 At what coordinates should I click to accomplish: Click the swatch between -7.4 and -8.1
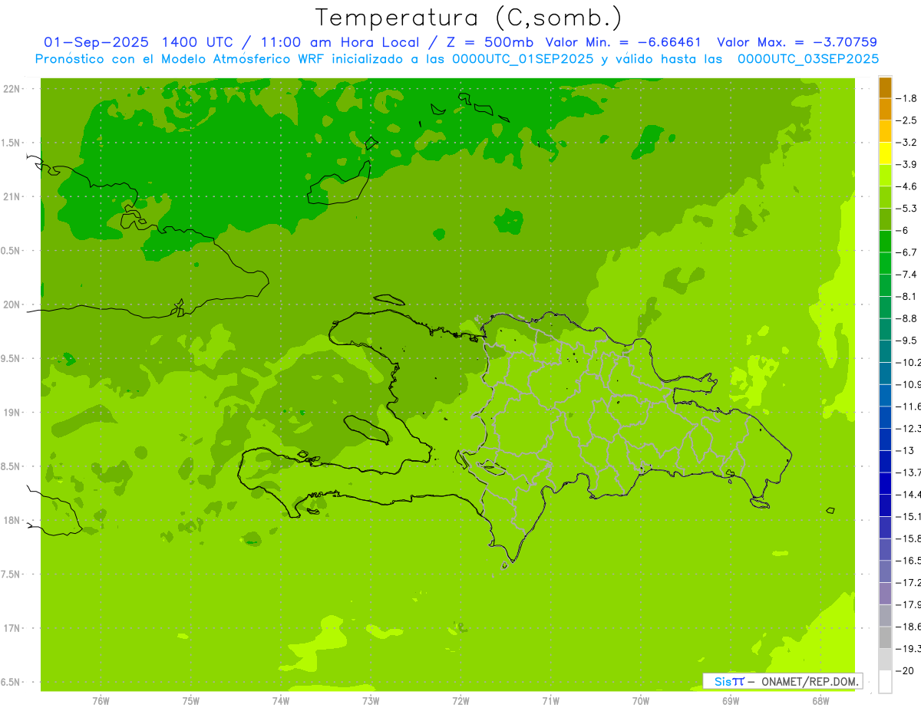click(885, 285)
